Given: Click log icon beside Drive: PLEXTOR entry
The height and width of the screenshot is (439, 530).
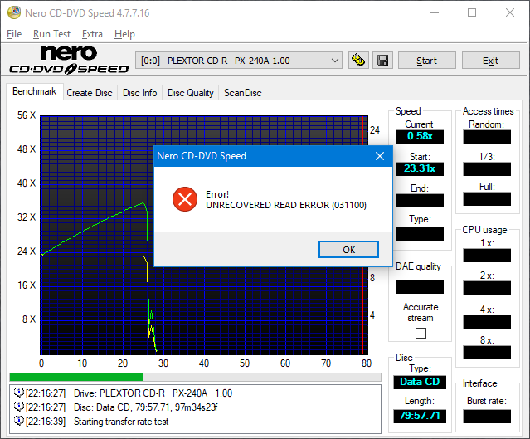Looking at the screenshot, I should (x=18, y=393).
